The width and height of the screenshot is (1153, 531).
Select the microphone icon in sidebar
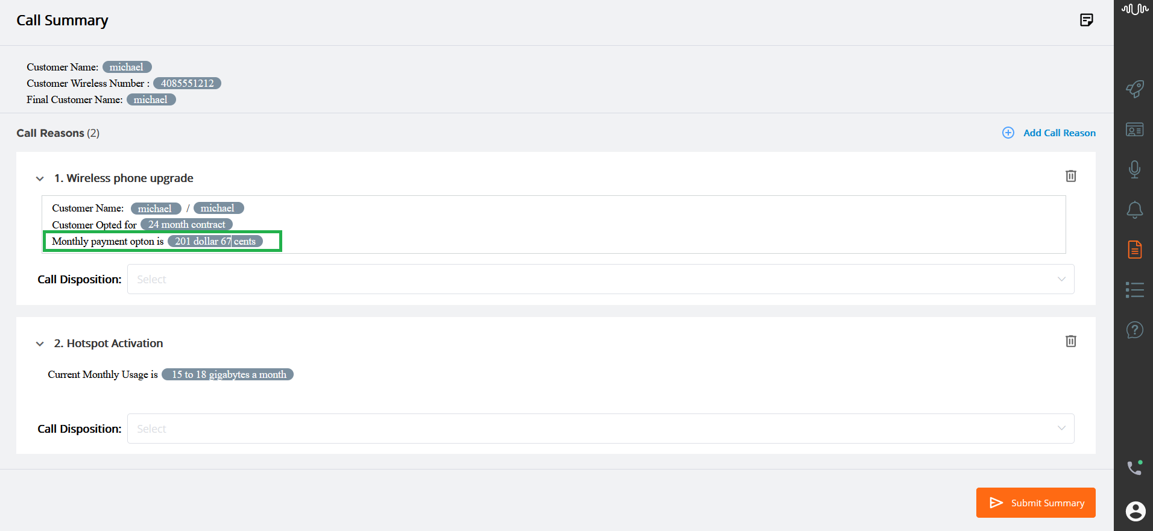1134,169
